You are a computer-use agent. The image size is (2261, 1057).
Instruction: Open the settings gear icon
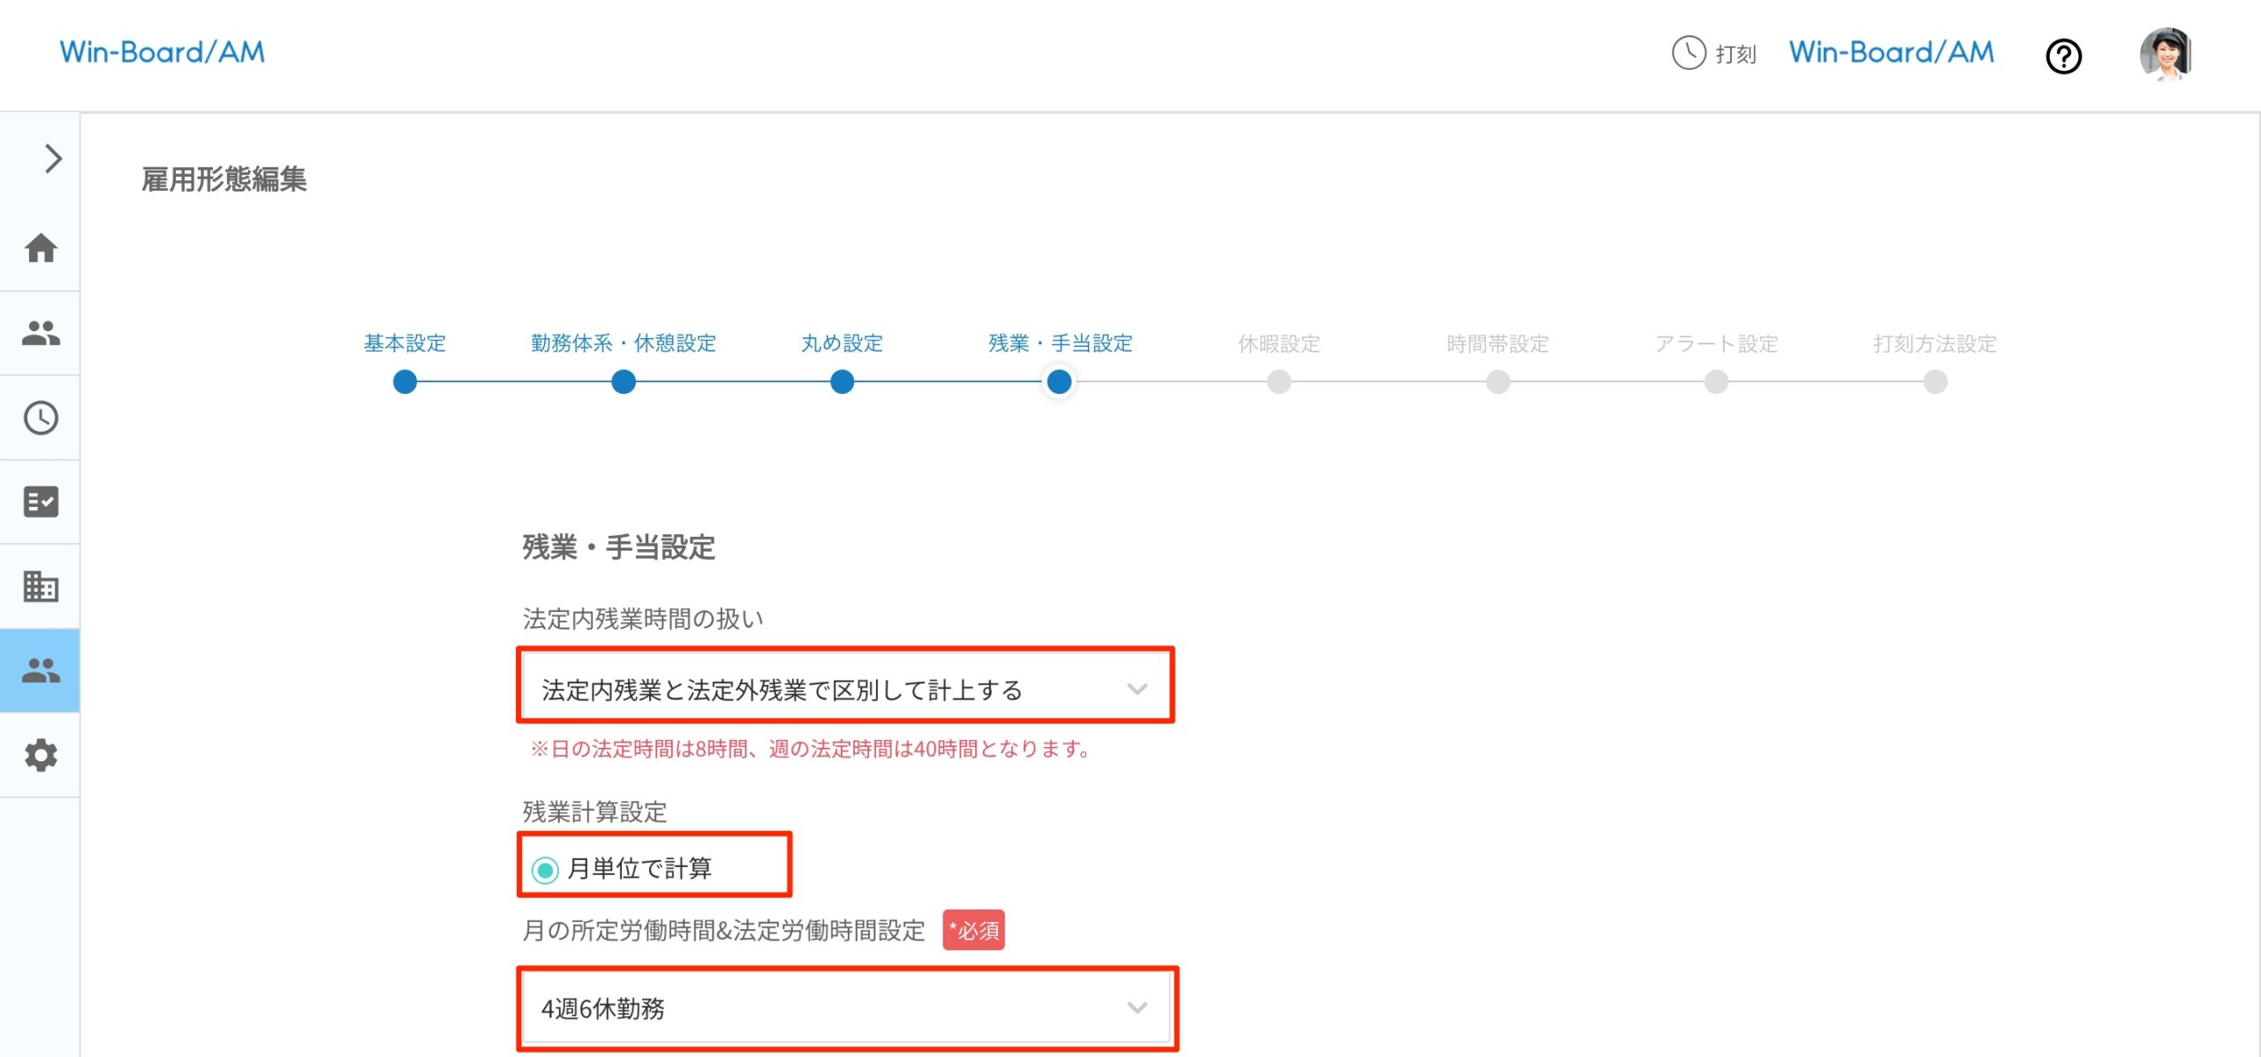(x=40, y=755)
